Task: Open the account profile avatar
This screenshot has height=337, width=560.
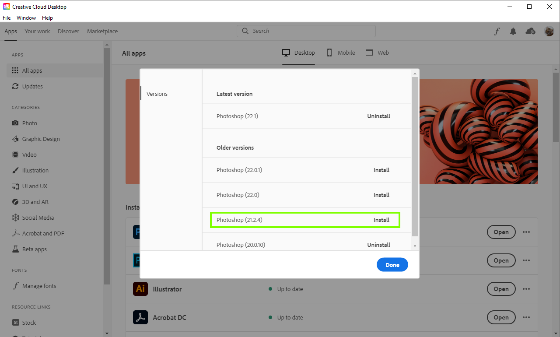Action: pyautogui.click(x=549, y=31)
